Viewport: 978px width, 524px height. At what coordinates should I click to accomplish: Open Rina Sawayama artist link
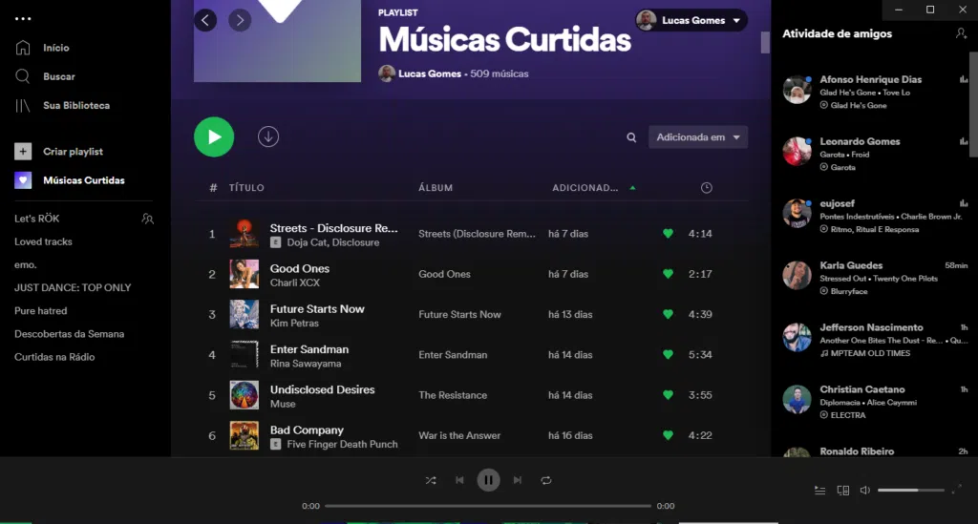[306, 364]
